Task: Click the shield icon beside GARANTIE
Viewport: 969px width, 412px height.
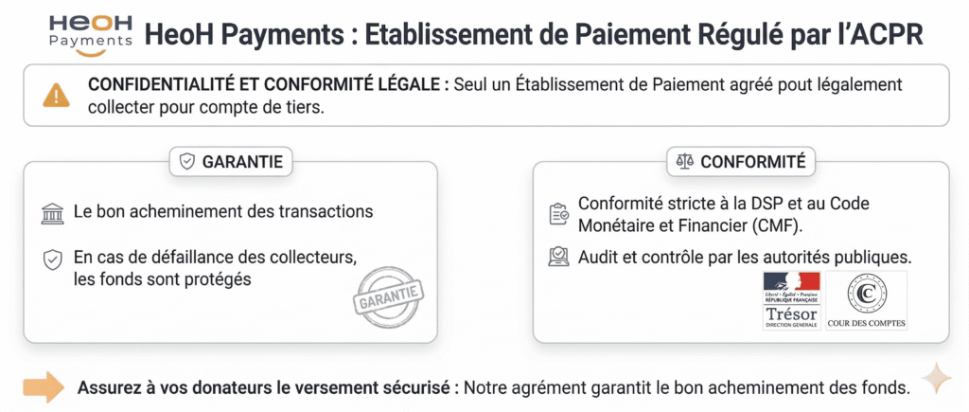Action: [187, 162]
